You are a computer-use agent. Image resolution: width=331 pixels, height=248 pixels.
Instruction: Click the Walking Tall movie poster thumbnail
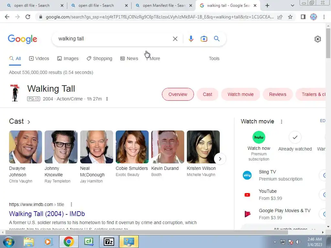coord(15,93)
